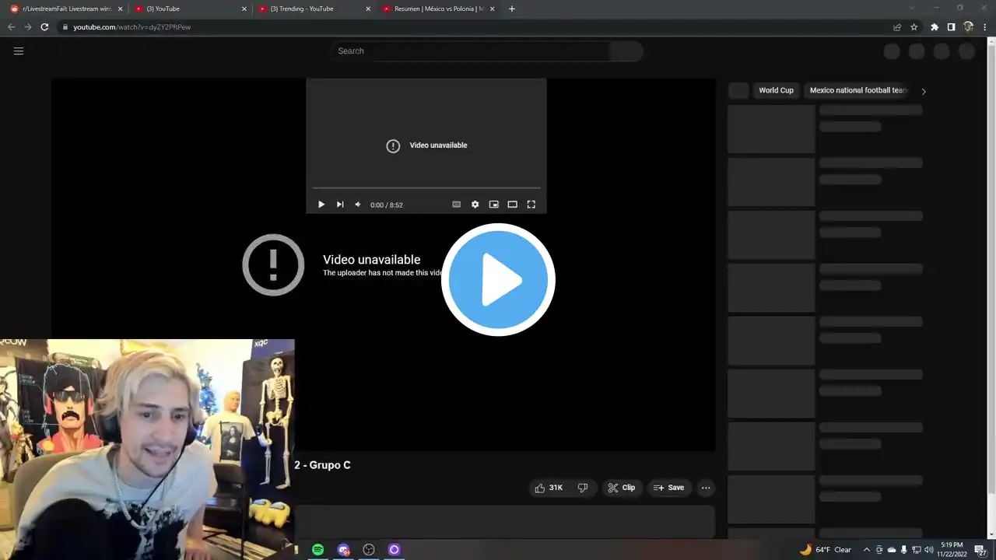996x560 pixels.
Task: Open the microphone tray icon
Action: click(903, 550)
